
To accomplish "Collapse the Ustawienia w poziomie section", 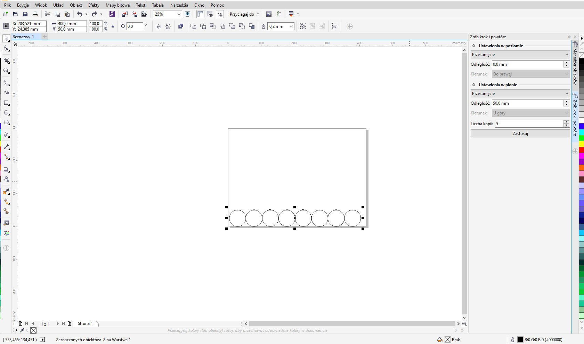I will (x=473, y=46).
